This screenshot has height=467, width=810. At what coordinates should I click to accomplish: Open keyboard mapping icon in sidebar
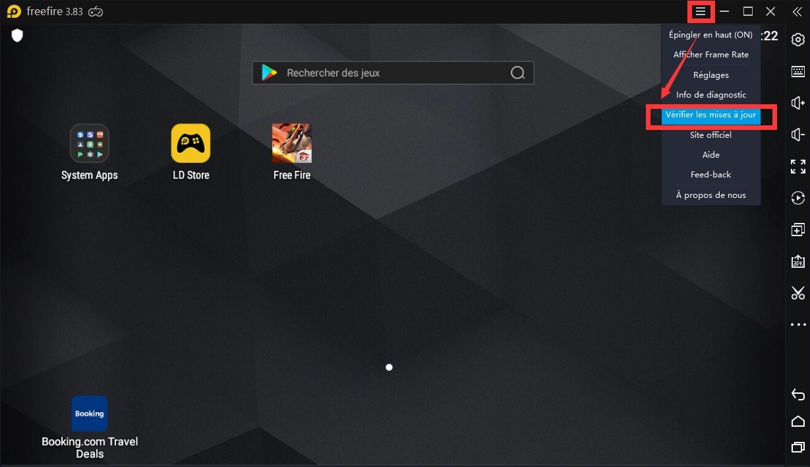pyautogui.click(x=798, y=71)
